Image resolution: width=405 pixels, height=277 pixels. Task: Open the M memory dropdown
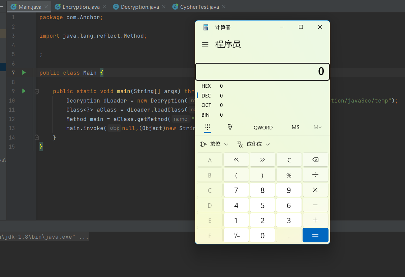coord(317,127)
